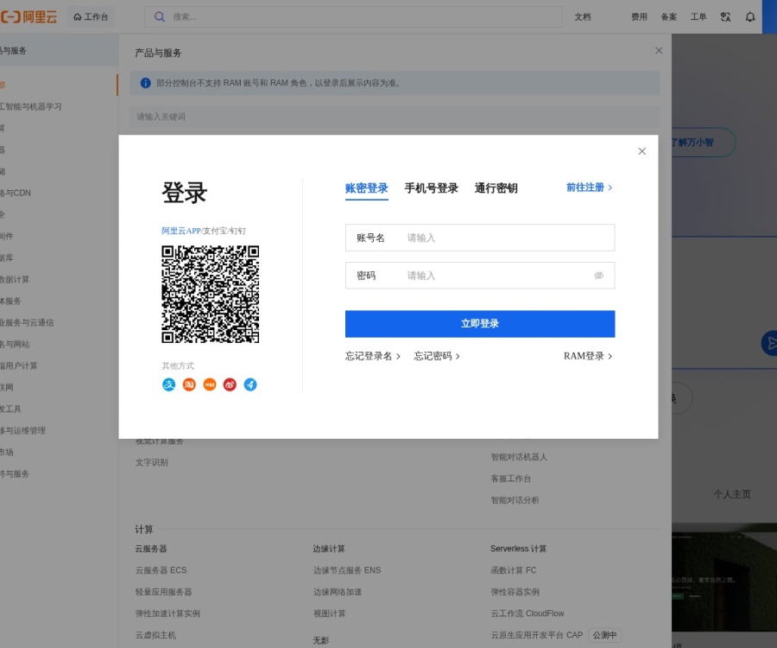This screenshot has height=648, width=777.
Task: Click RAM登录 link
Action: click(x=588, y=356)
